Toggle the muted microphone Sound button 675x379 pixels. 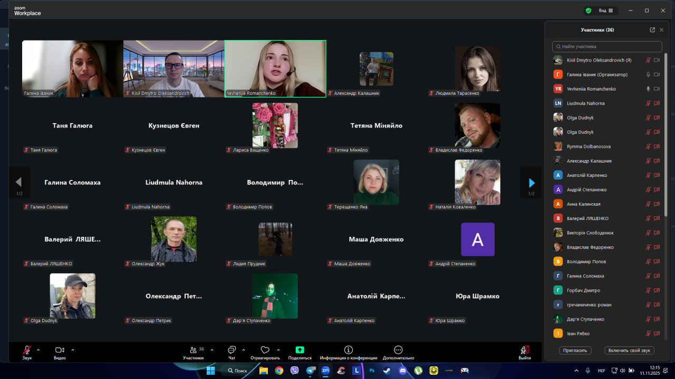click(27, 350)
